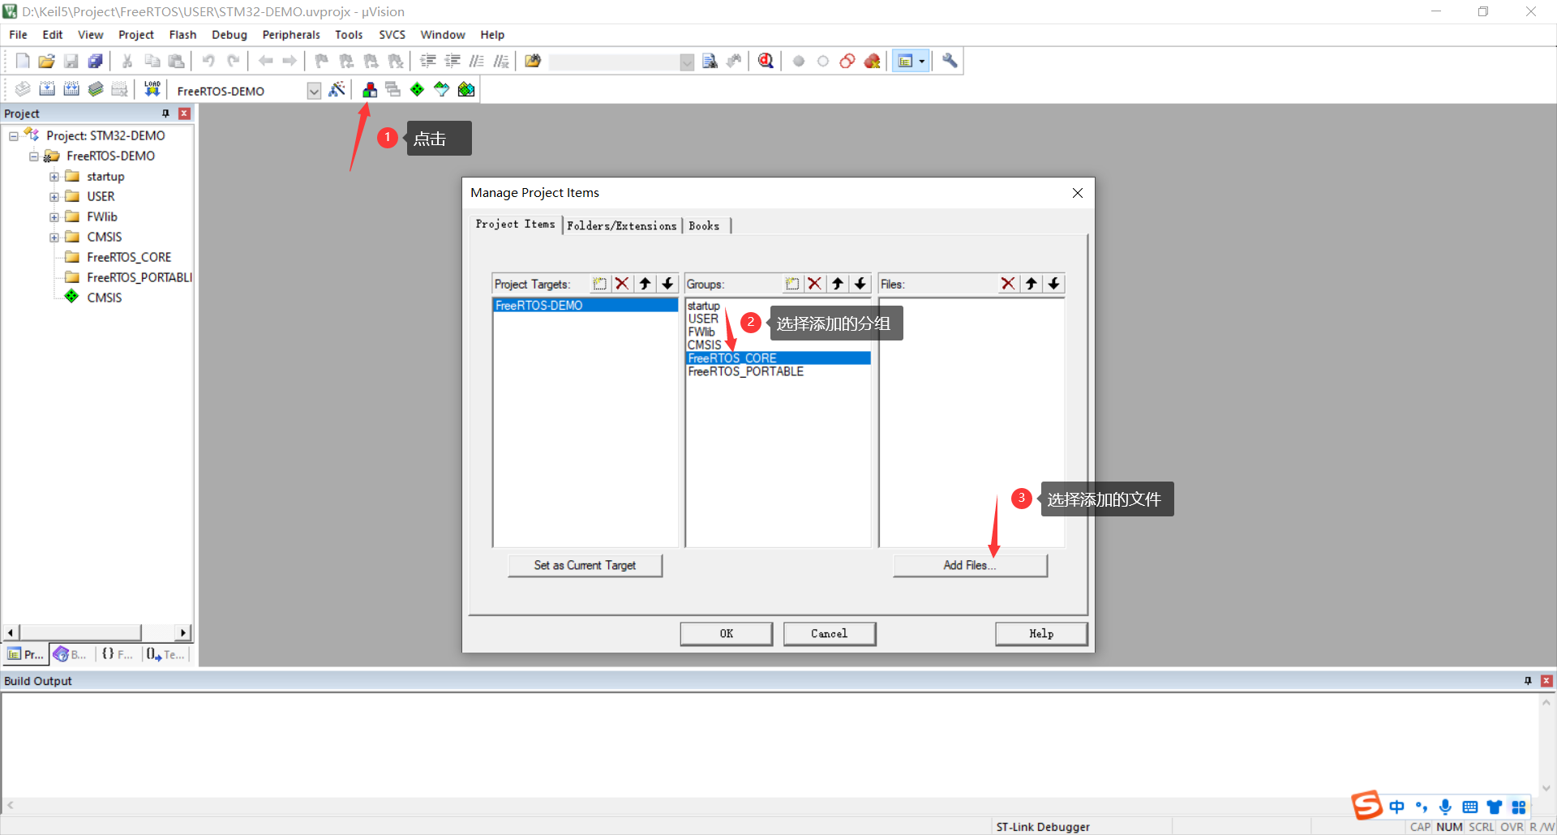Viewport: 1557px width, 835px height.
Task: Toggle the Build Output panel pin
Action: tap(1528, 681)
